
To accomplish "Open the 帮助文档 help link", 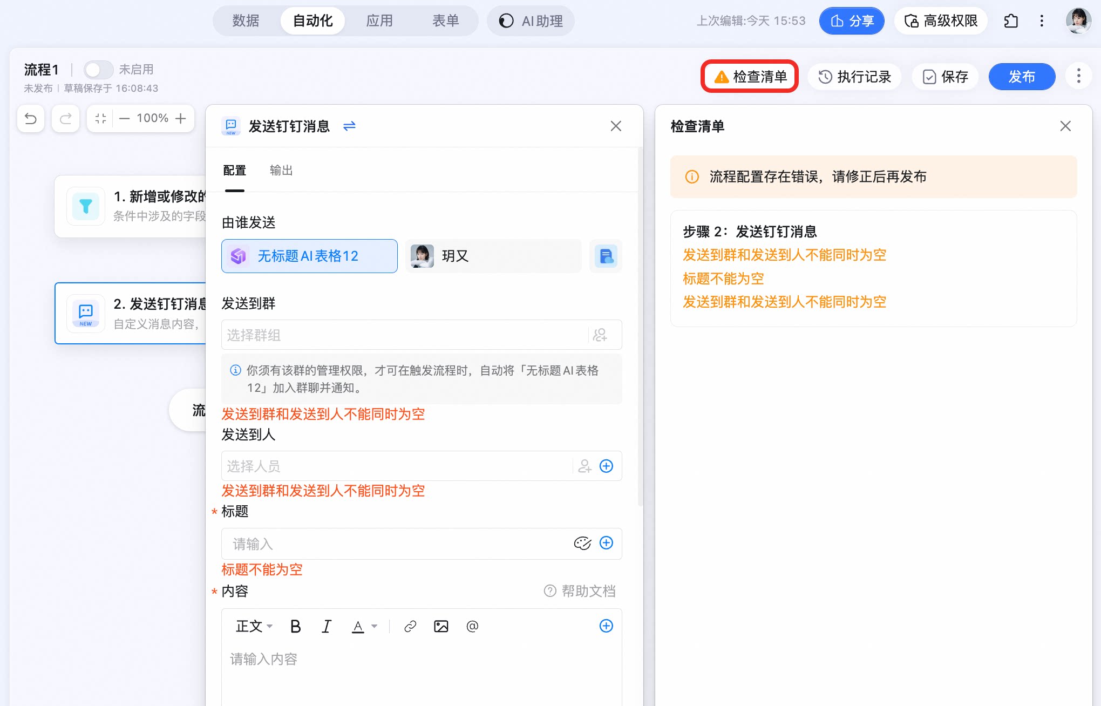I will (x=580, y=591).
